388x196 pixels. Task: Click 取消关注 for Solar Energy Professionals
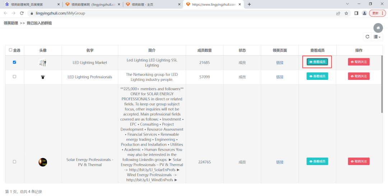point(359,161)
